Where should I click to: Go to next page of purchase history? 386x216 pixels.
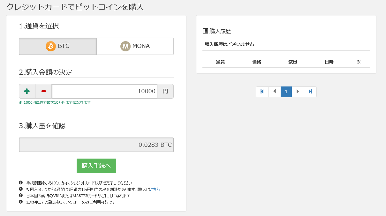298,92
